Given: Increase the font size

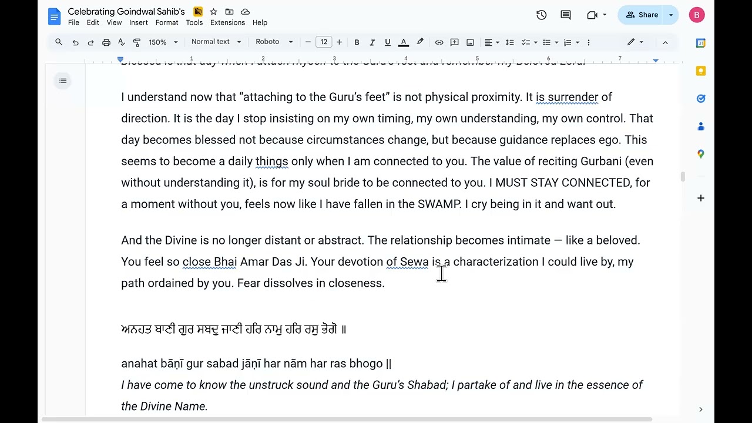Looking at the screenshot, I should click(339, 42).
